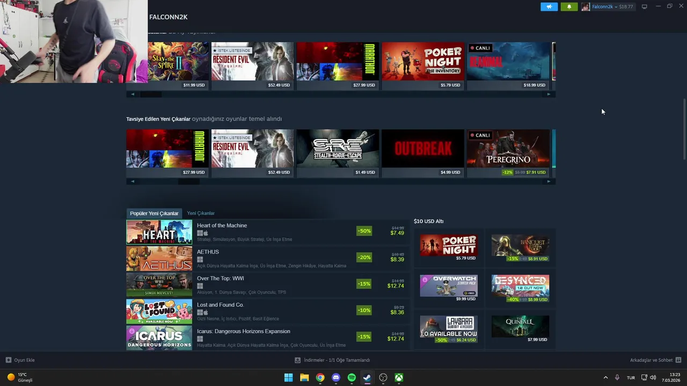Image resolution: width=687 pixels, height=386 pixels.
Task: Click the Tavsiye Edilen carousel scrollbar thumb
Action: (x=189, y=182)
